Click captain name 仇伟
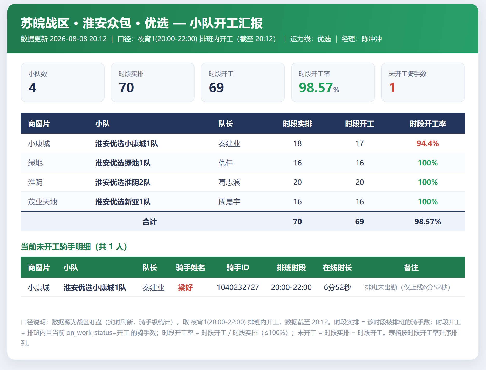The width and height of the screenshot is (486, 370). [x=225, y=163]
